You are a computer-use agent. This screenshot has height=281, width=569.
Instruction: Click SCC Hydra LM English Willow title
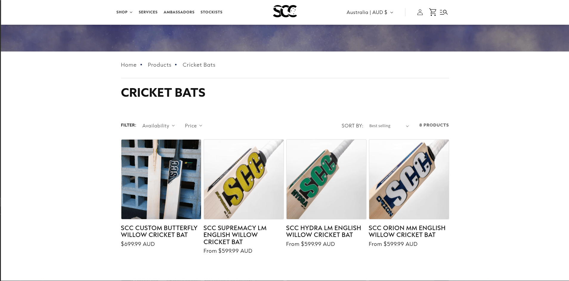point(324,231)
